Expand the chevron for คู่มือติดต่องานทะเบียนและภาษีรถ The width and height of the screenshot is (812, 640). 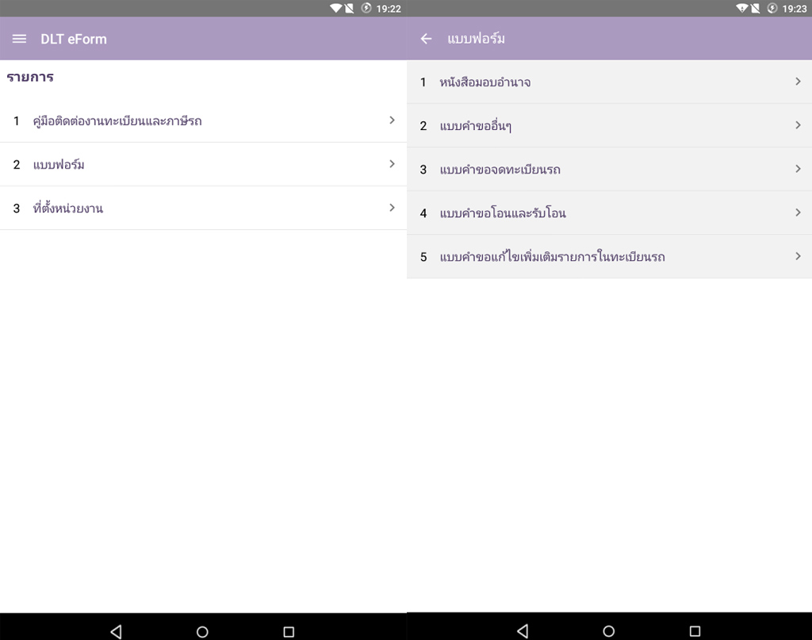tap(392, 121)
